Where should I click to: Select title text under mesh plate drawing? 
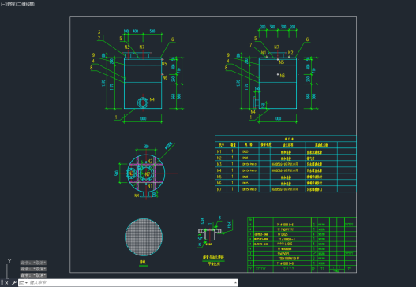(143, 263)
